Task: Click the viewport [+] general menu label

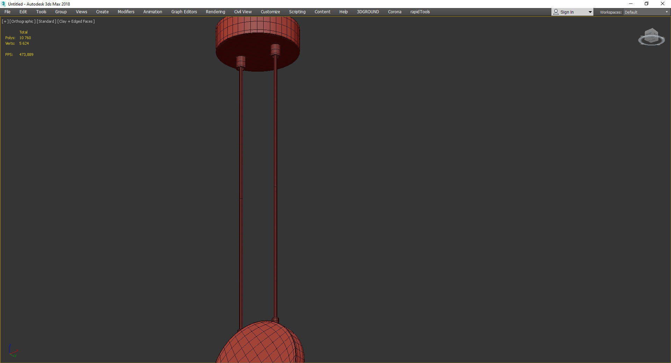Action: pos(5,21)
